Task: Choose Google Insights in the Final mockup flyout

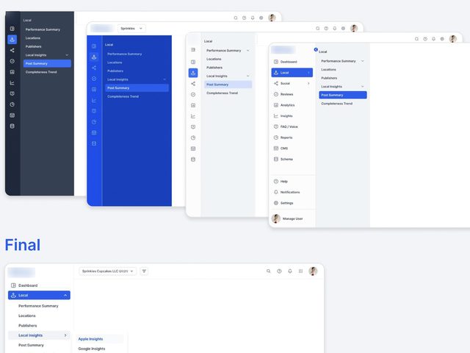Action: click(x=92, y=349)
